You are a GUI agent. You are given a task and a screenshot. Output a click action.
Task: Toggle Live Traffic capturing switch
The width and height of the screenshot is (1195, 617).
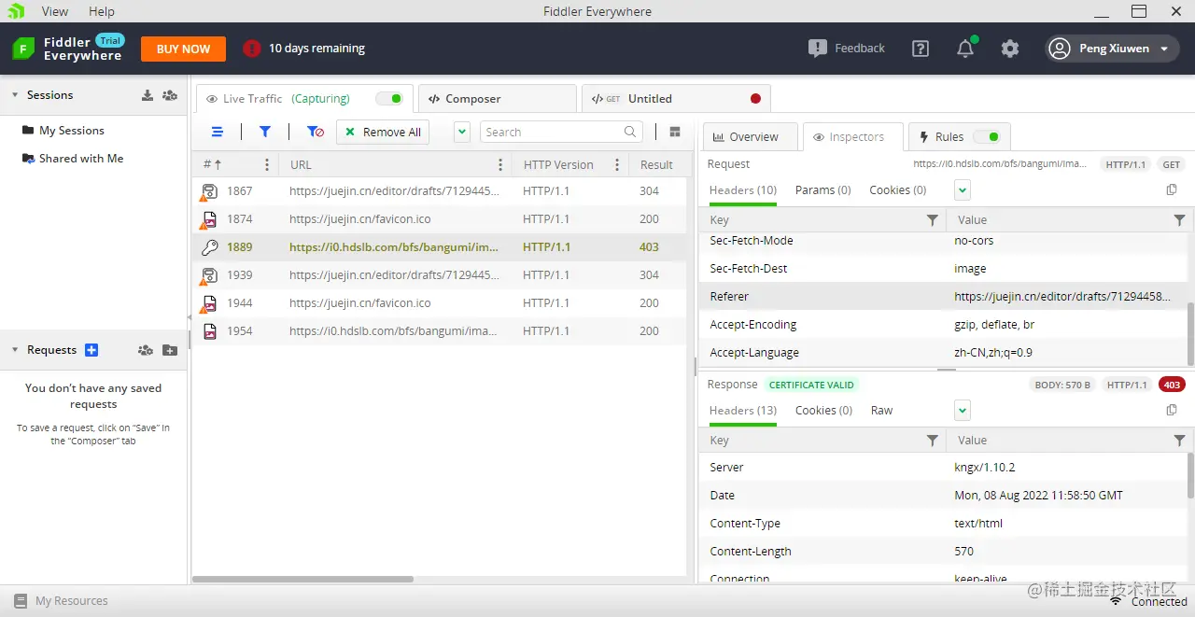coord(389,98)
